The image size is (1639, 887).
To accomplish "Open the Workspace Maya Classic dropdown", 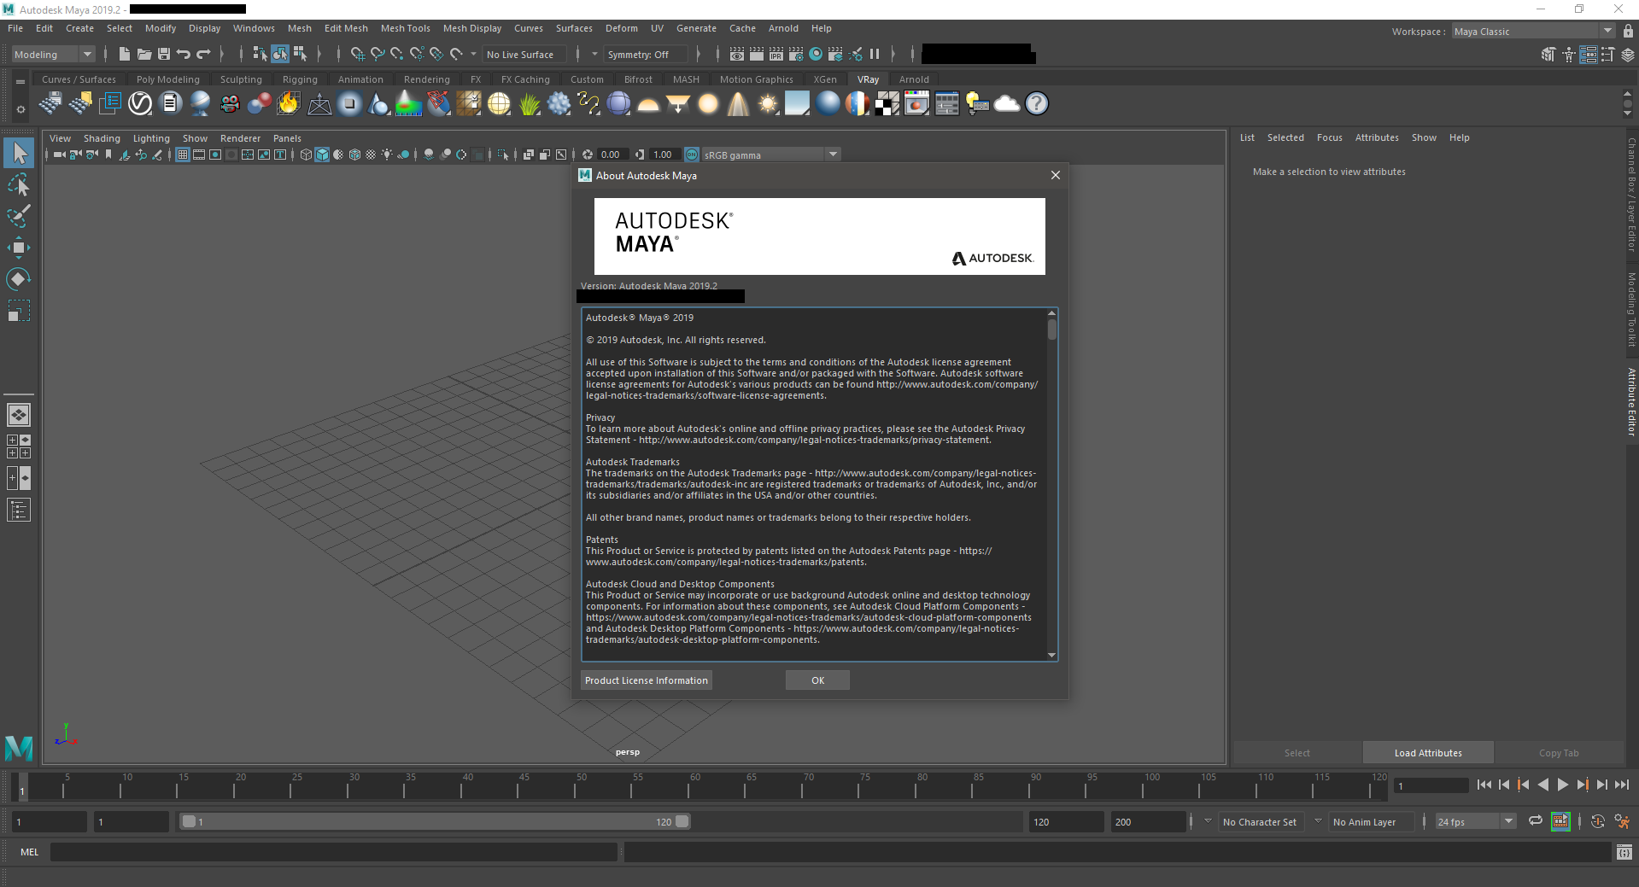I will 1534,31.
